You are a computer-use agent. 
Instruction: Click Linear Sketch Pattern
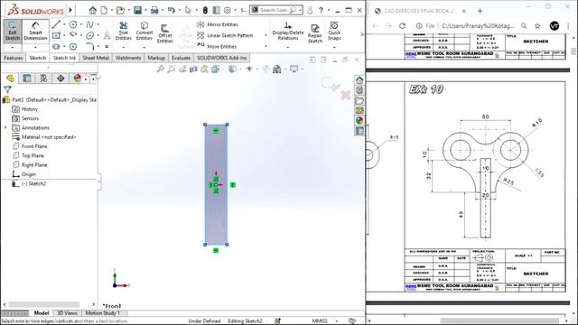tap(225, 35)
